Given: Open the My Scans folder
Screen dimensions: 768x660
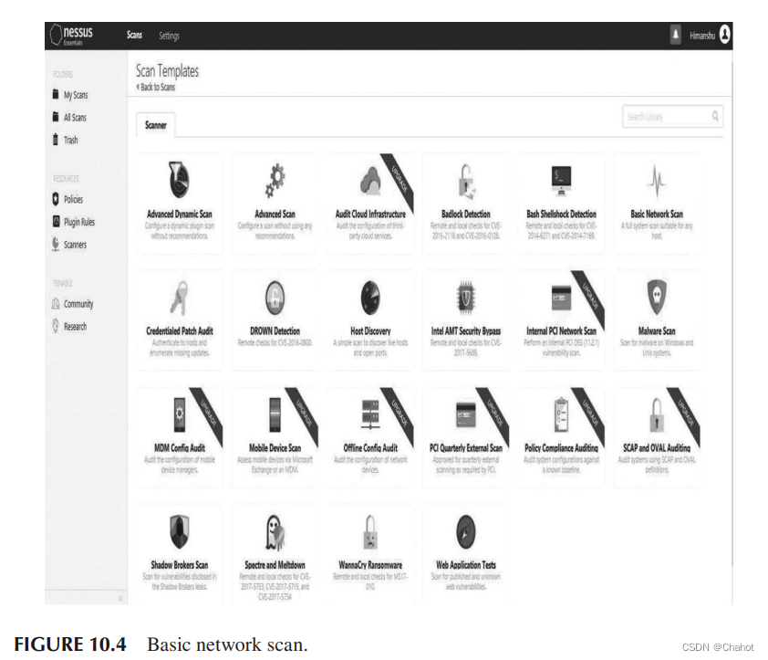Looking at the screenshot, I should [x=70, y=95].
